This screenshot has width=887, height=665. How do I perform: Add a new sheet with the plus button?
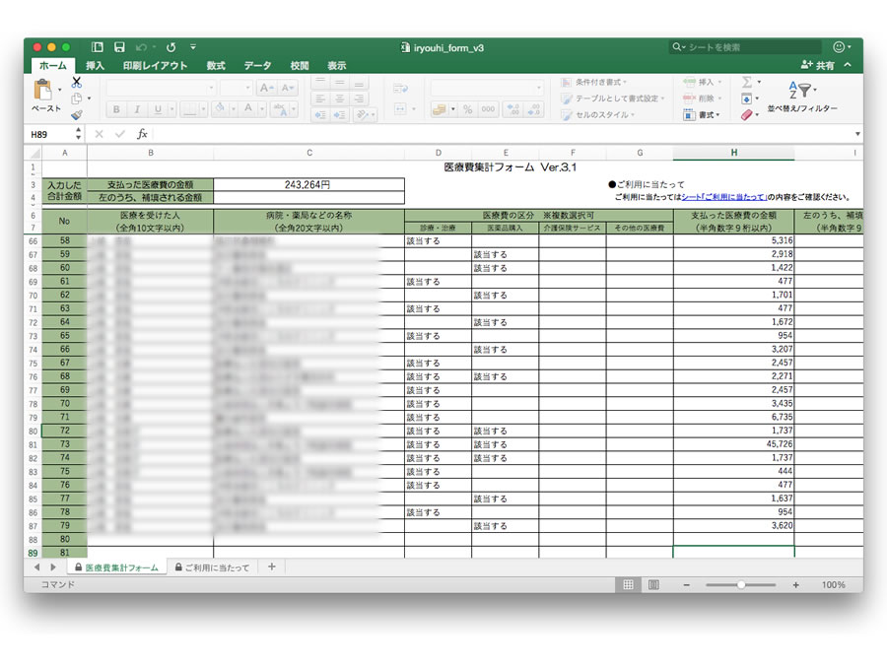point(272,566)
